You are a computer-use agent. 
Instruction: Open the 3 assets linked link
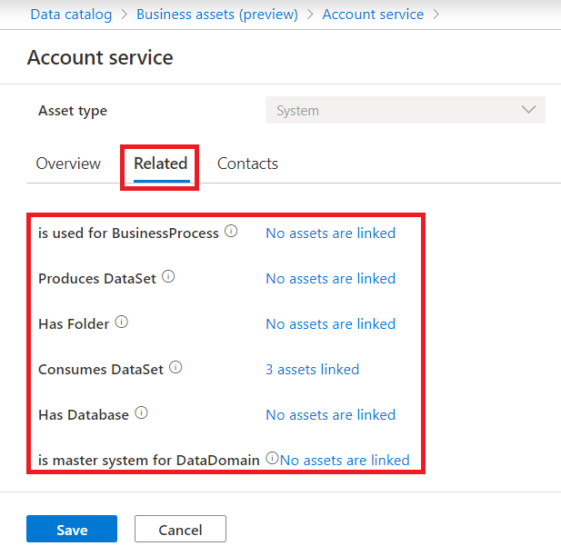[312, 369]
